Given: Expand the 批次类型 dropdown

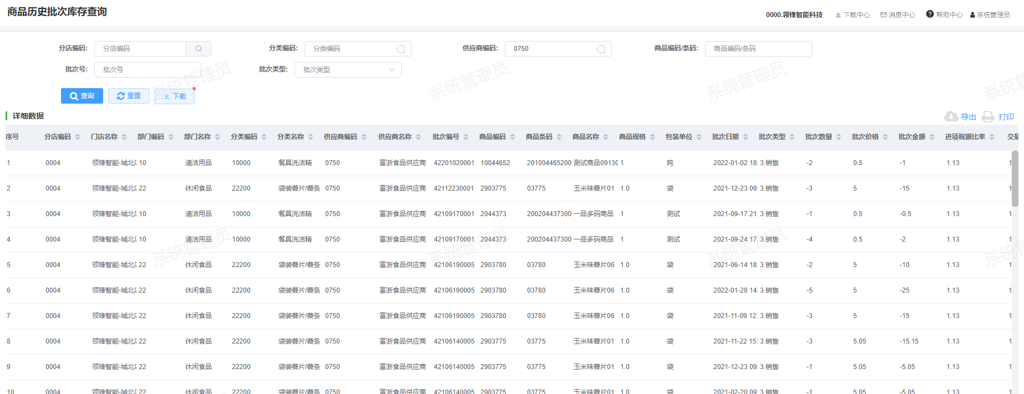Looking at the screenshot, I should click(348, 70).
